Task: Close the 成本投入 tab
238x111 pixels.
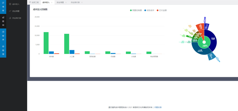Action: (x=52, y=3)
